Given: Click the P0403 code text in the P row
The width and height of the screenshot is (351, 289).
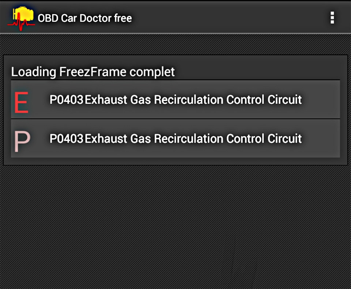Looking at the screenshot, I should [67, 138].
